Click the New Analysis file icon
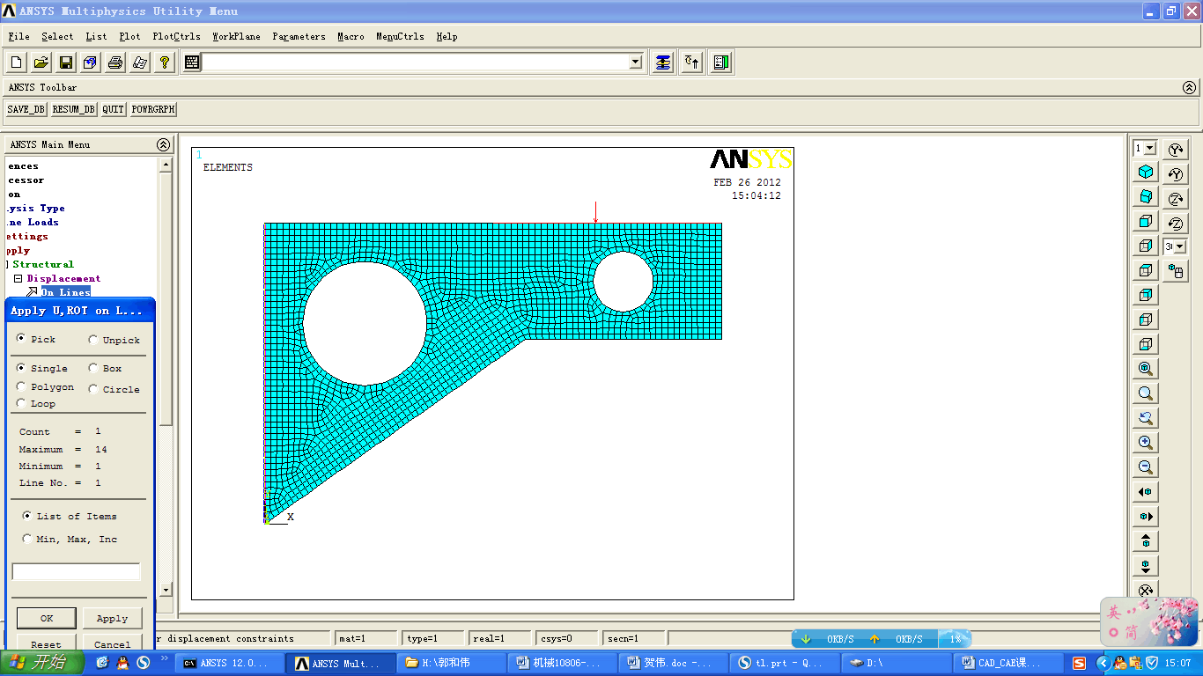 click(x=16, y=62)
